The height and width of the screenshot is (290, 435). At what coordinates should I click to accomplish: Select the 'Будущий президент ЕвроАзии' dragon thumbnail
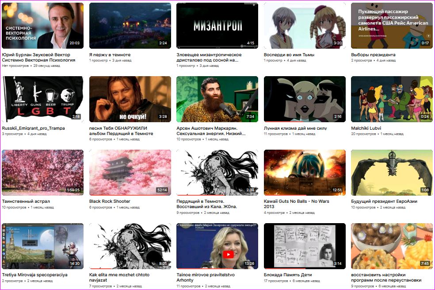click(x=392, y=173)
